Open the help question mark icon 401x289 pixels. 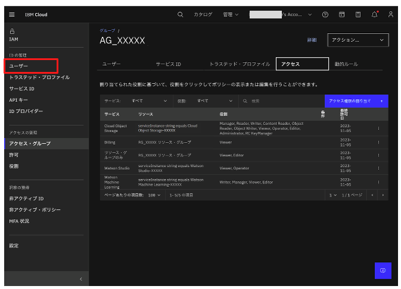325,14
